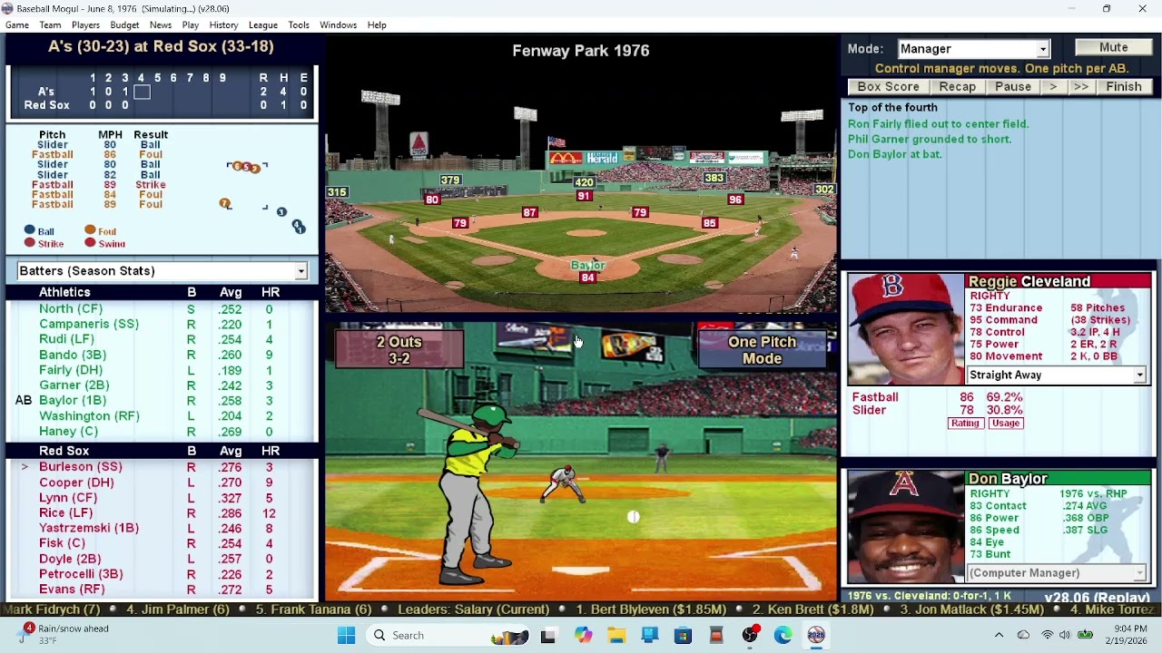Viewport: 1162px width, 653px height.
Task: Click the baseball in the batter view
Action: [x=634, y=517]
